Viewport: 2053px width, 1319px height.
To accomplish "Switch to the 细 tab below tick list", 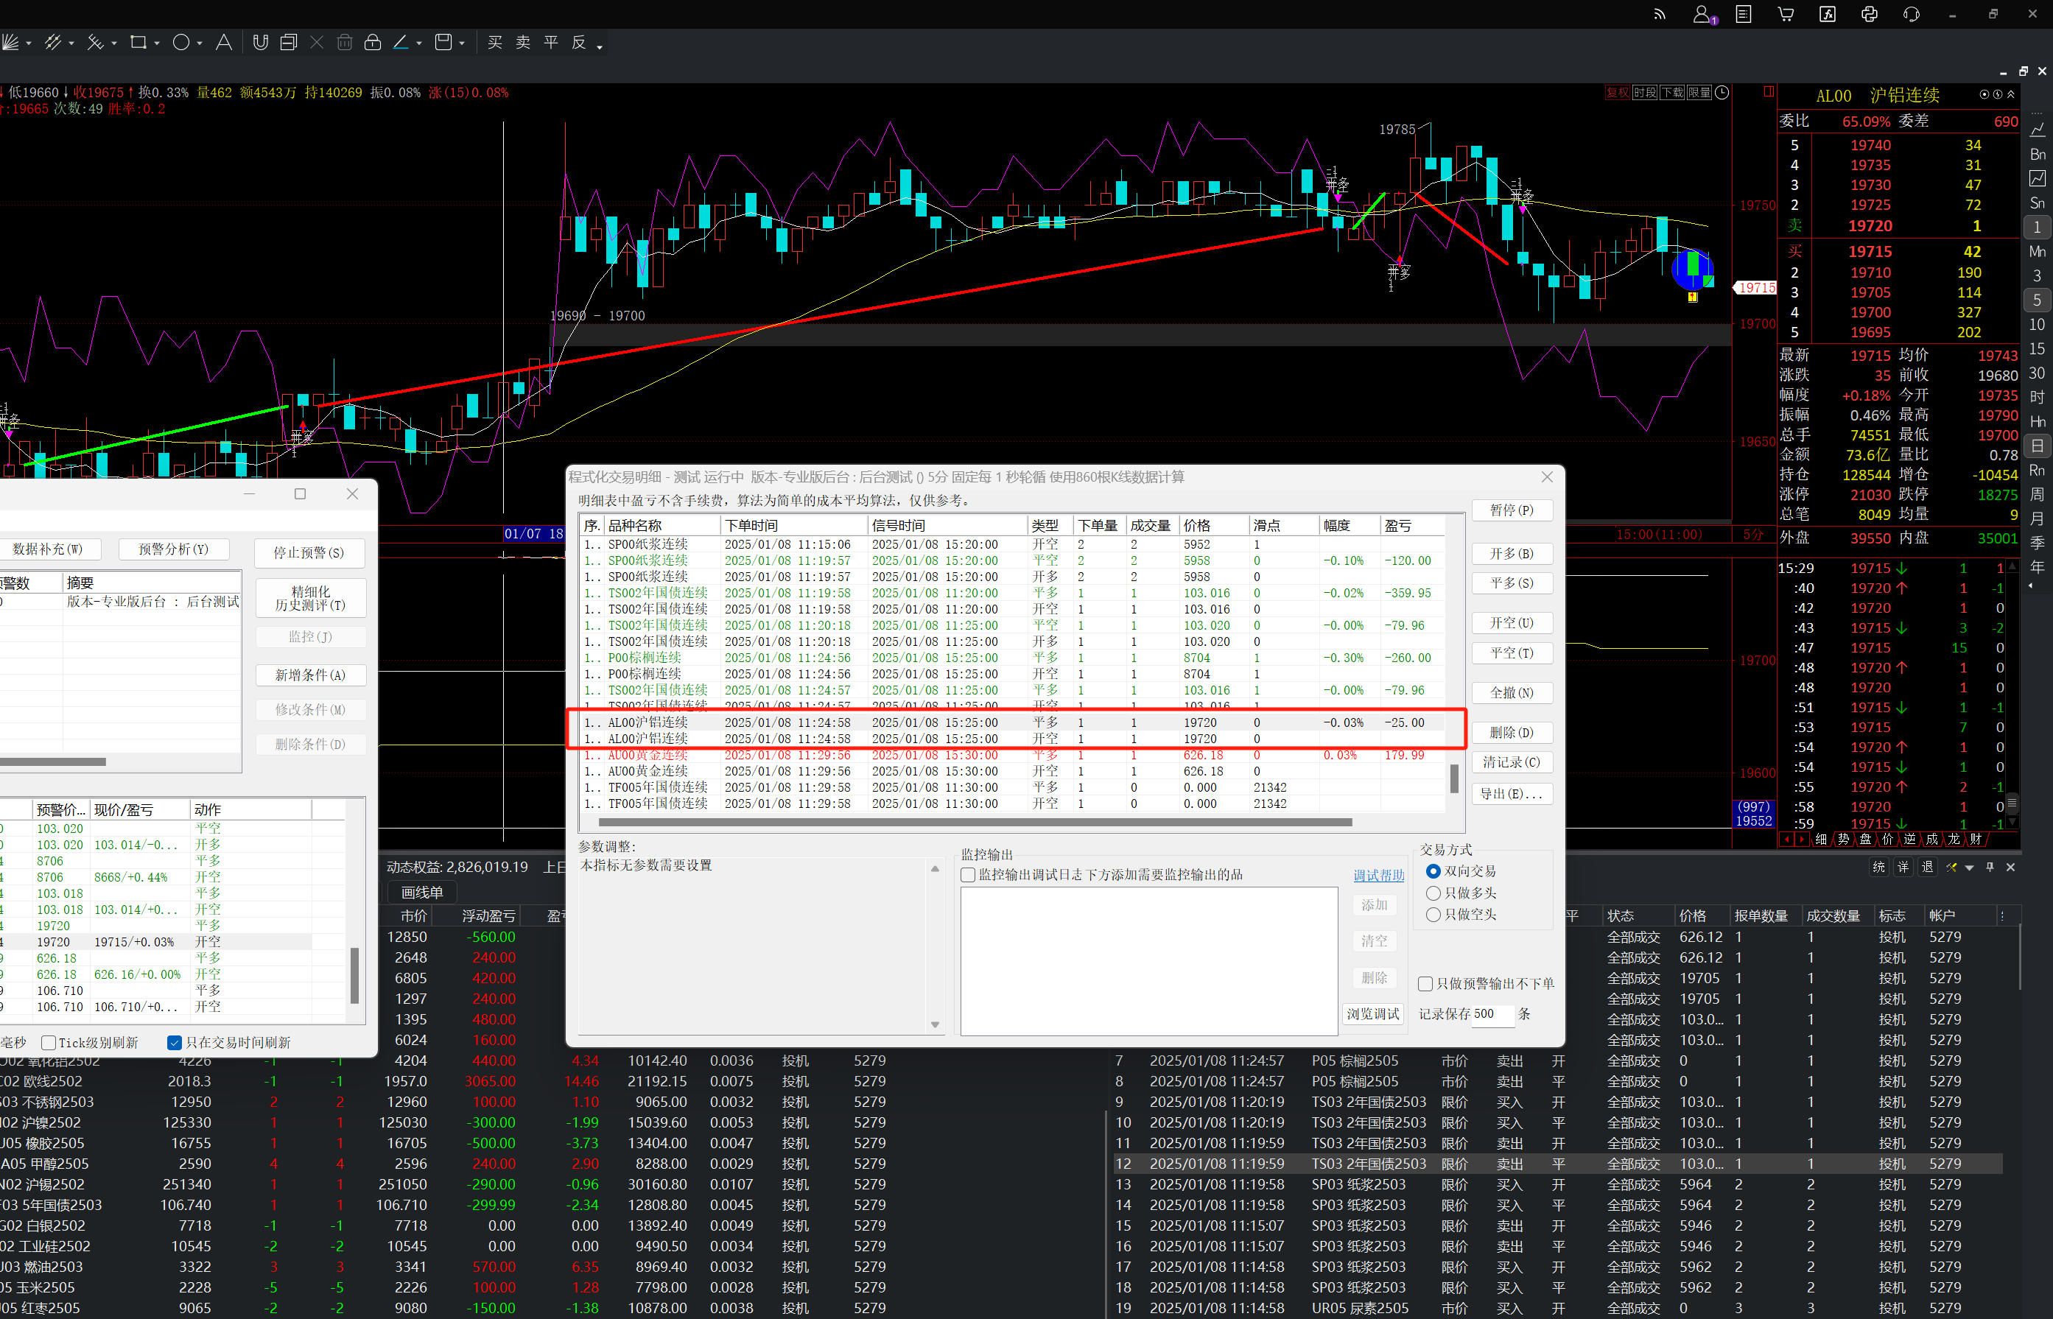I will 1821,840.
